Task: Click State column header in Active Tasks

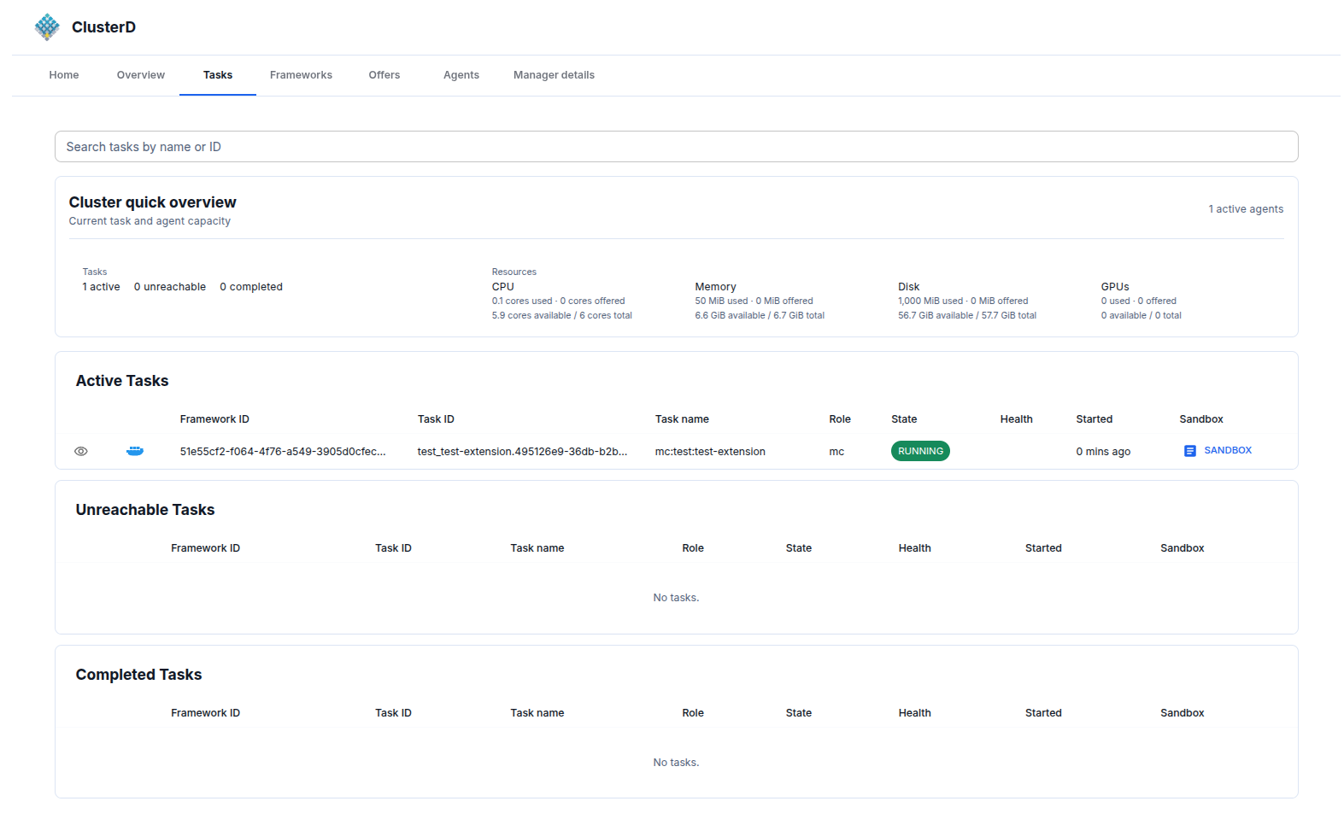Action: [904, 419]
